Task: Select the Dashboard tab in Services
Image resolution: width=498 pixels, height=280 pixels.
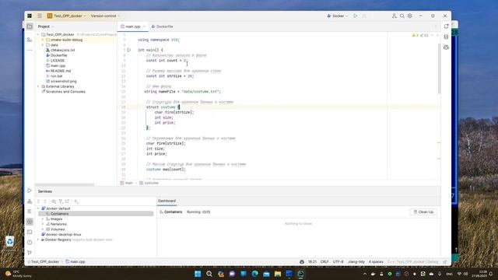Action: (x=167, y=201)
